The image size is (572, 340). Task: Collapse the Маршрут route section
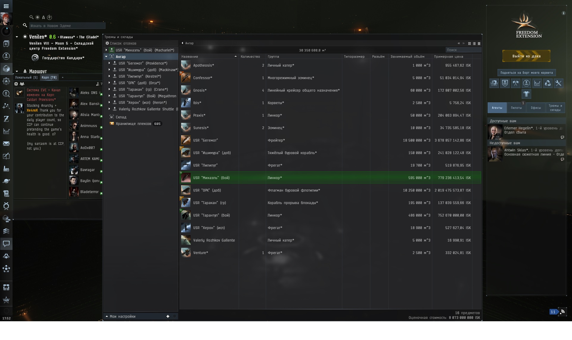tap(17, 71)
